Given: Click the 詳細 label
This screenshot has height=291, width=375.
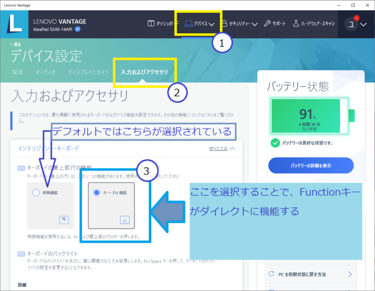Looking at the screenshot, I should click(x=22, y=285).
